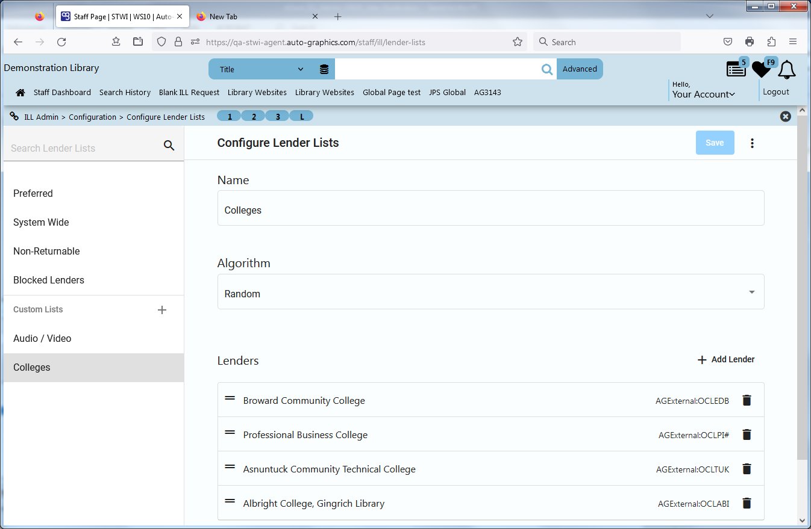
Task: Open a new browser tab with plus button
Action: click(x=337, y=17)
